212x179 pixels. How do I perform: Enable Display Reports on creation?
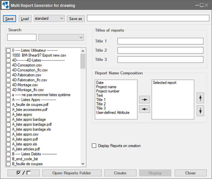point(94,146)
